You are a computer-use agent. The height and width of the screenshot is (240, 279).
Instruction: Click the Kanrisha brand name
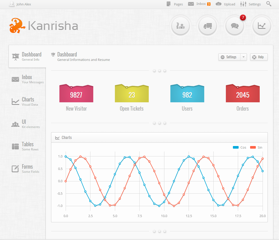(x=53, y=26)
